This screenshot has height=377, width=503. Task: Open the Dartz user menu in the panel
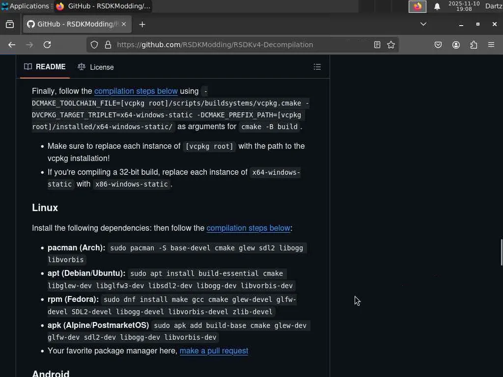pos(494,6)
